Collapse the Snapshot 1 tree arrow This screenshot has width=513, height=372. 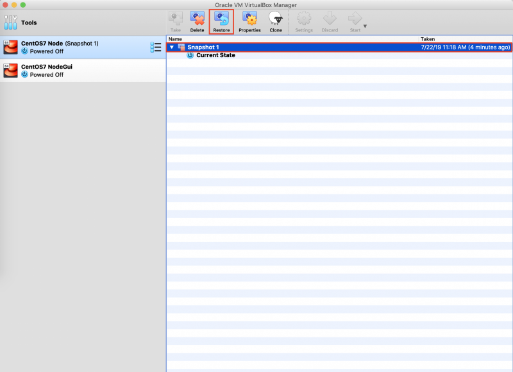coord(172,47)
